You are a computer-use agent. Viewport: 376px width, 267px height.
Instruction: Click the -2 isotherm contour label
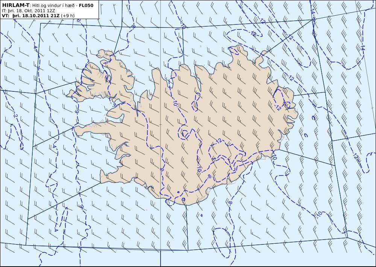(15, 116)
